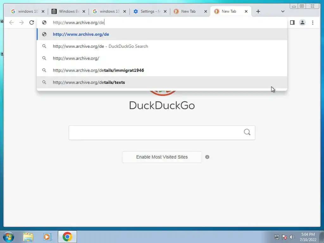The width and height of the screenshot is (324, 243).
Task: Click Enable Most Visited Sites button
Action: (162, 157)
